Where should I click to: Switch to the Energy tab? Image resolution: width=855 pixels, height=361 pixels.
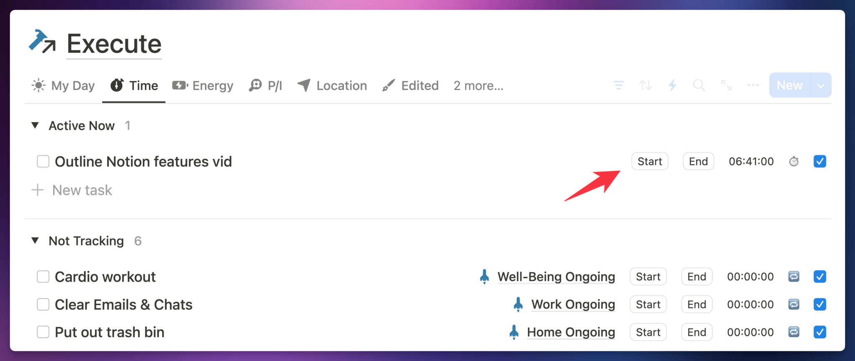tap(203, 85)
